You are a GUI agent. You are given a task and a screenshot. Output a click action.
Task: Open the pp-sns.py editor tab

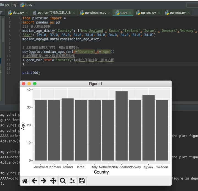148,13
